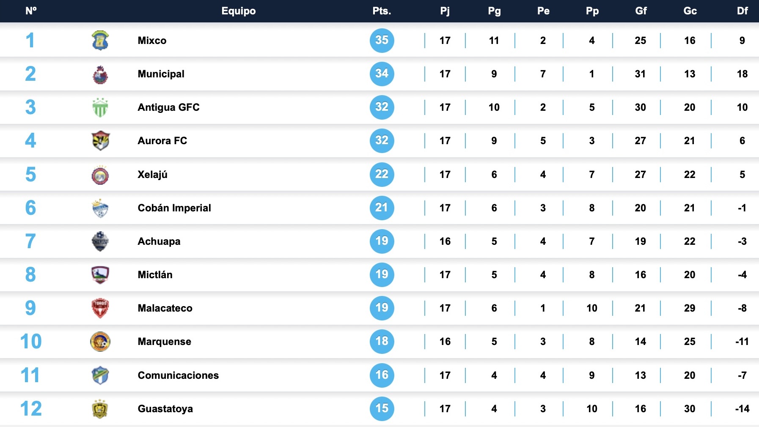759x427 pixels.
Task: Select the Marquense lion badge icon
Action: tap(100, 342)
